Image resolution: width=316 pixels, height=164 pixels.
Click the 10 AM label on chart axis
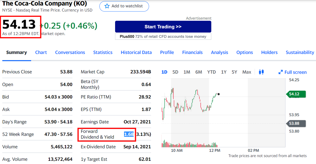(177, 151)
